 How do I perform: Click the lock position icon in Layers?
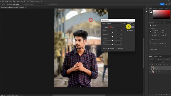(157, 65)
